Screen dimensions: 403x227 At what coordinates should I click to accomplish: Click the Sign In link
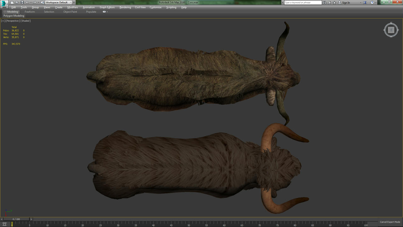coord(346,3)
